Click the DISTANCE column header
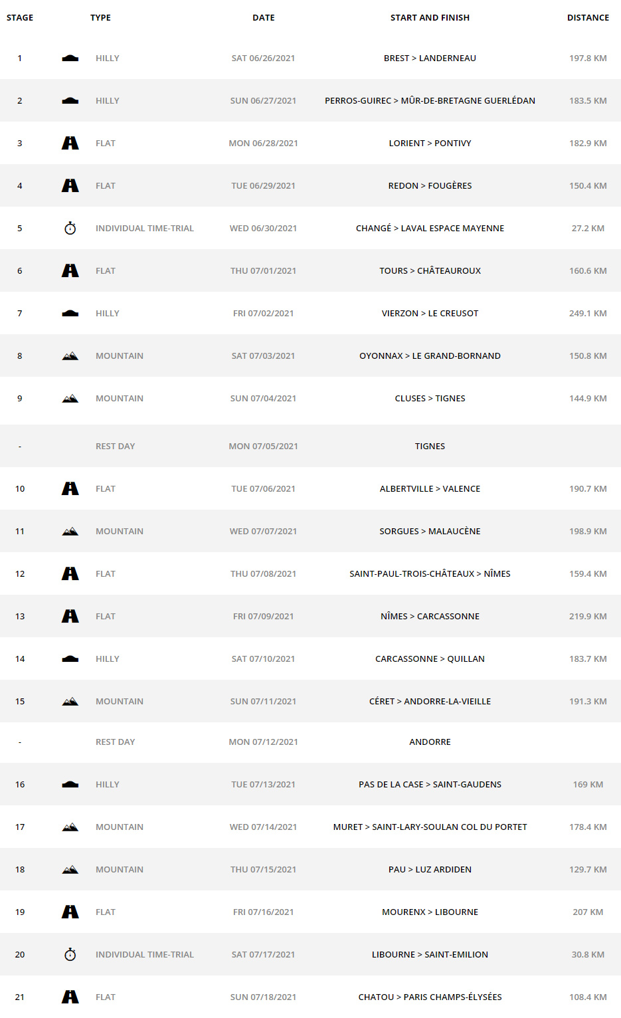Screen dimensions: 621x1018 point(588,18)
